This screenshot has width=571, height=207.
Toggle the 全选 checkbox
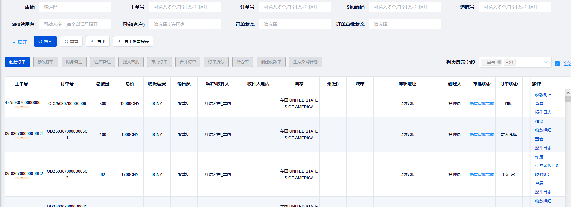pyautogui.click(x=557, y=64)
